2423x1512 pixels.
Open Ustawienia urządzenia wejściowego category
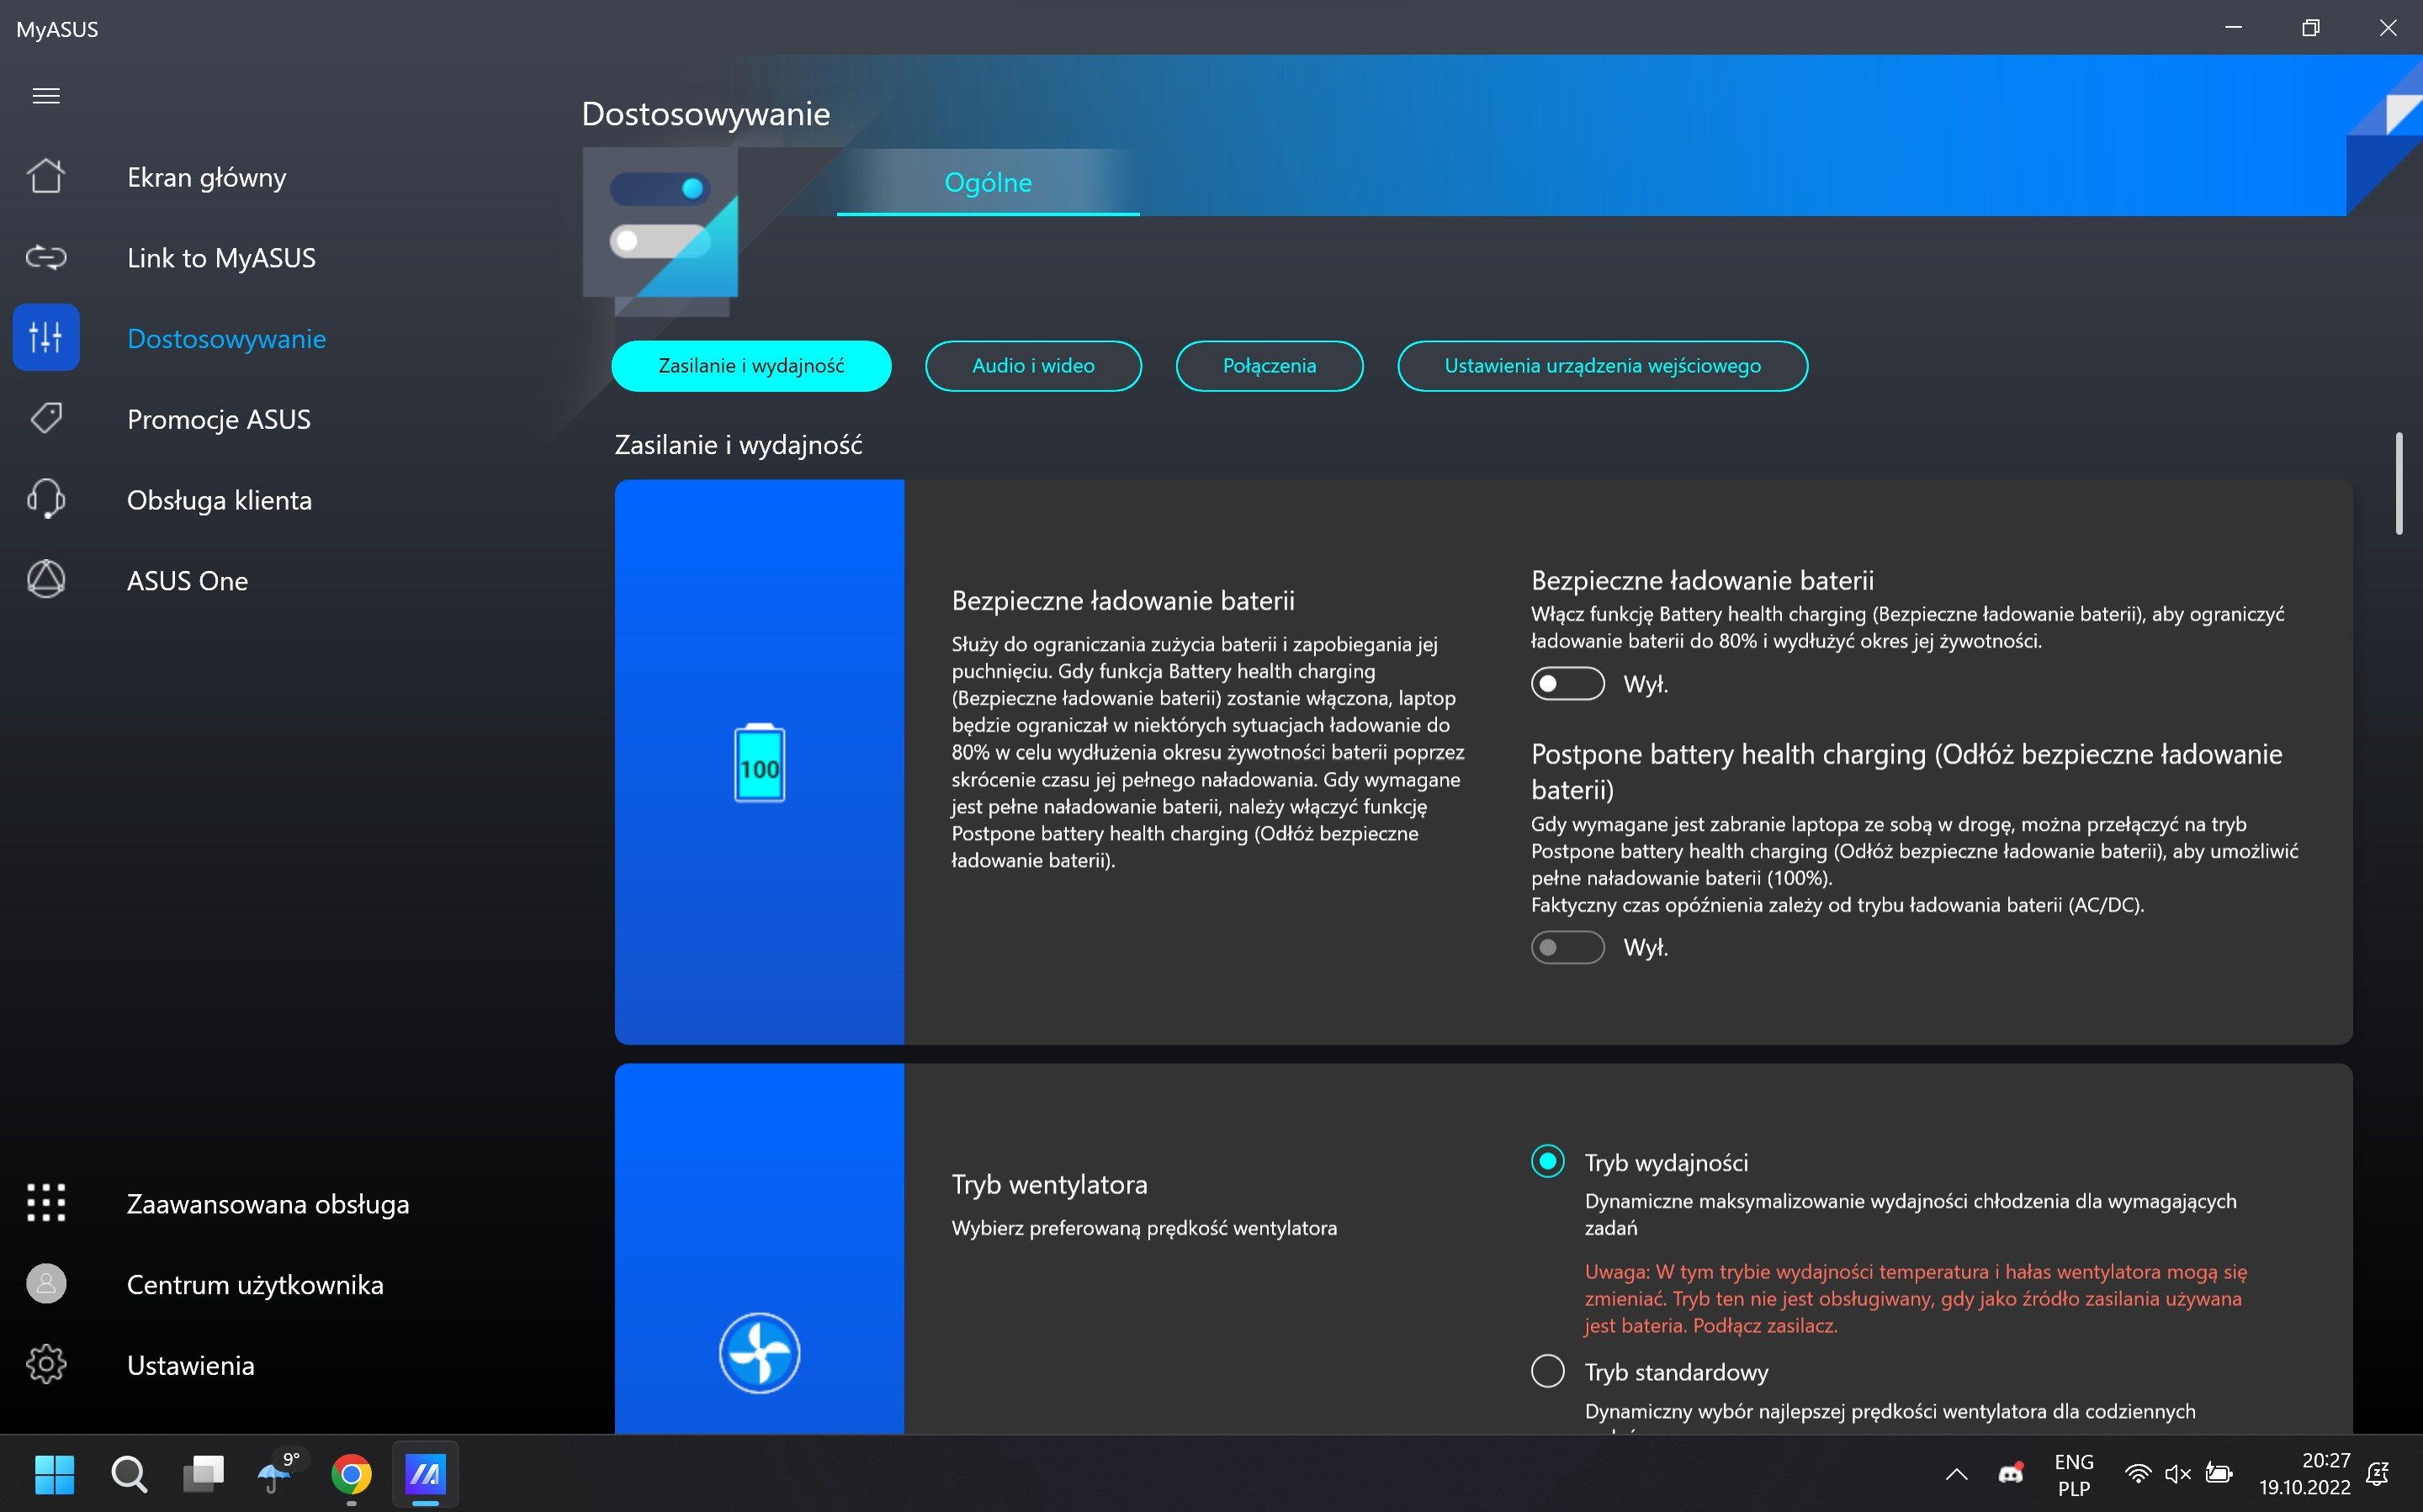point(1603,366)
